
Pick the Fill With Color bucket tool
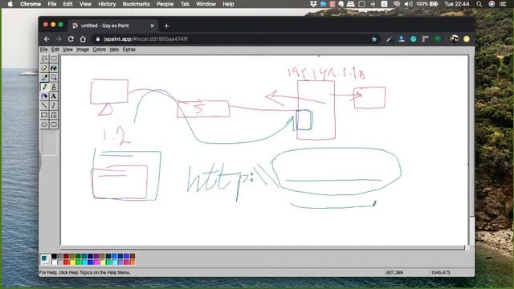[x=54, y=67]
